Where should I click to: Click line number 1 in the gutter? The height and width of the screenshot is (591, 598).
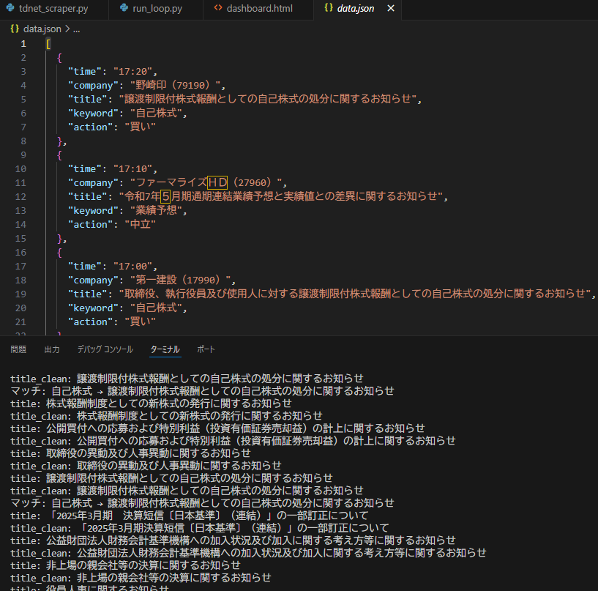[23, 44]
